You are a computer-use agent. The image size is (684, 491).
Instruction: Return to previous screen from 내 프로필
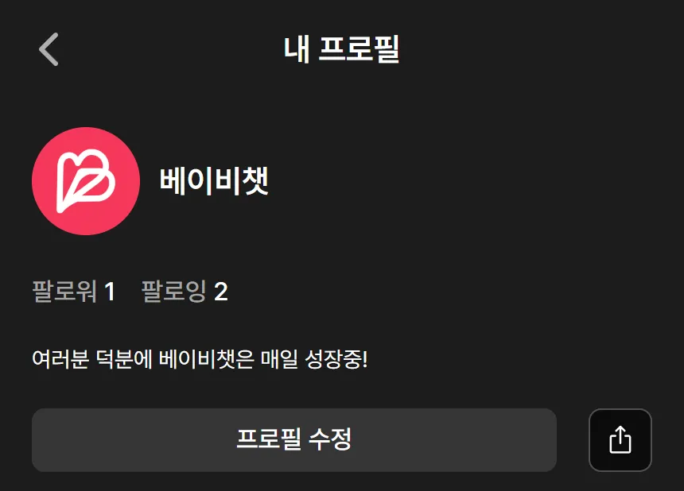click(x=49, y=49)
